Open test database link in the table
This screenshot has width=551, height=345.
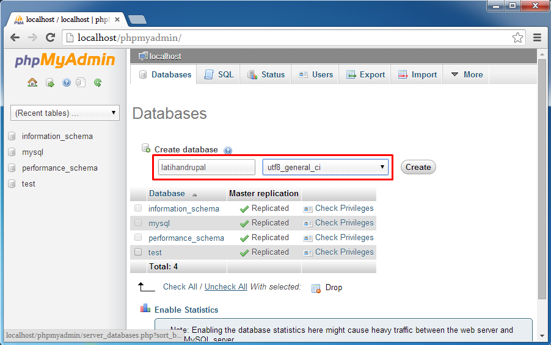coord(155,252)
